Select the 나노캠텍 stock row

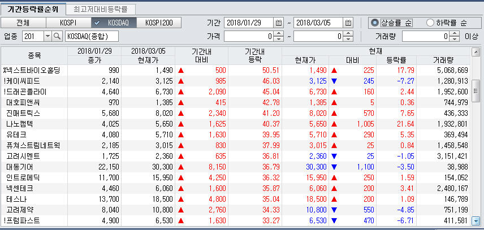pyautogui.click(x=236, y=124)
